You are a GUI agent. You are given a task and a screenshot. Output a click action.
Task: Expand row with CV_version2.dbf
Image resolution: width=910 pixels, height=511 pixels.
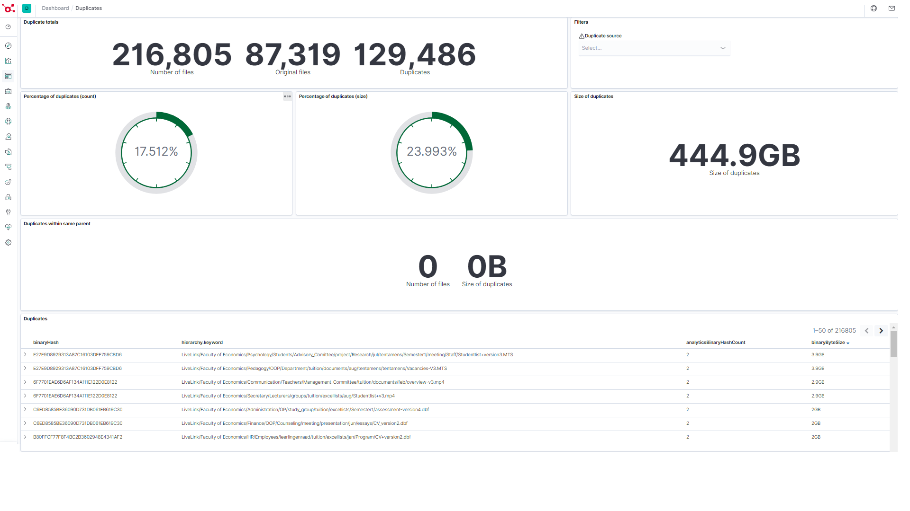pyautogui.click(x=25, y=423)
